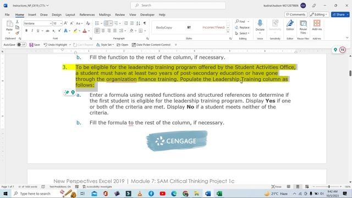The width and height of the screenshot is (352, 198).
Task: Select the Format Painter brush
Action: point(17,33)
